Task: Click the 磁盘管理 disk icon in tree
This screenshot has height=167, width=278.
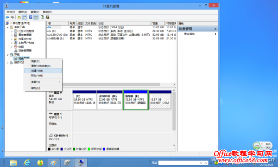Action: [16, 58]
